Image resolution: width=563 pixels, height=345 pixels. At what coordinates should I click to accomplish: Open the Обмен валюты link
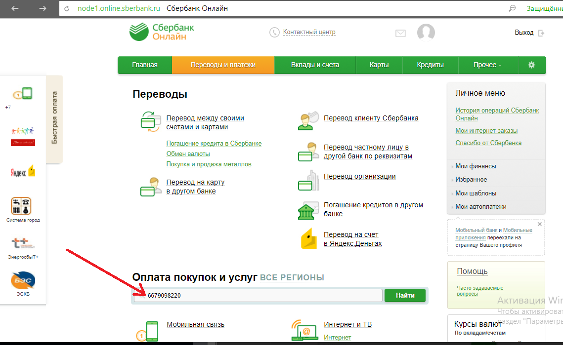[x=188, y=154]
